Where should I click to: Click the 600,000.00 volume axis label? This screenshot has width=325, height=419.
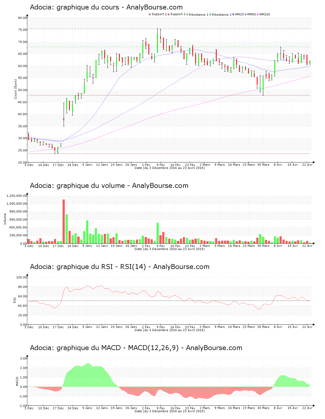(x=18, y=220)
